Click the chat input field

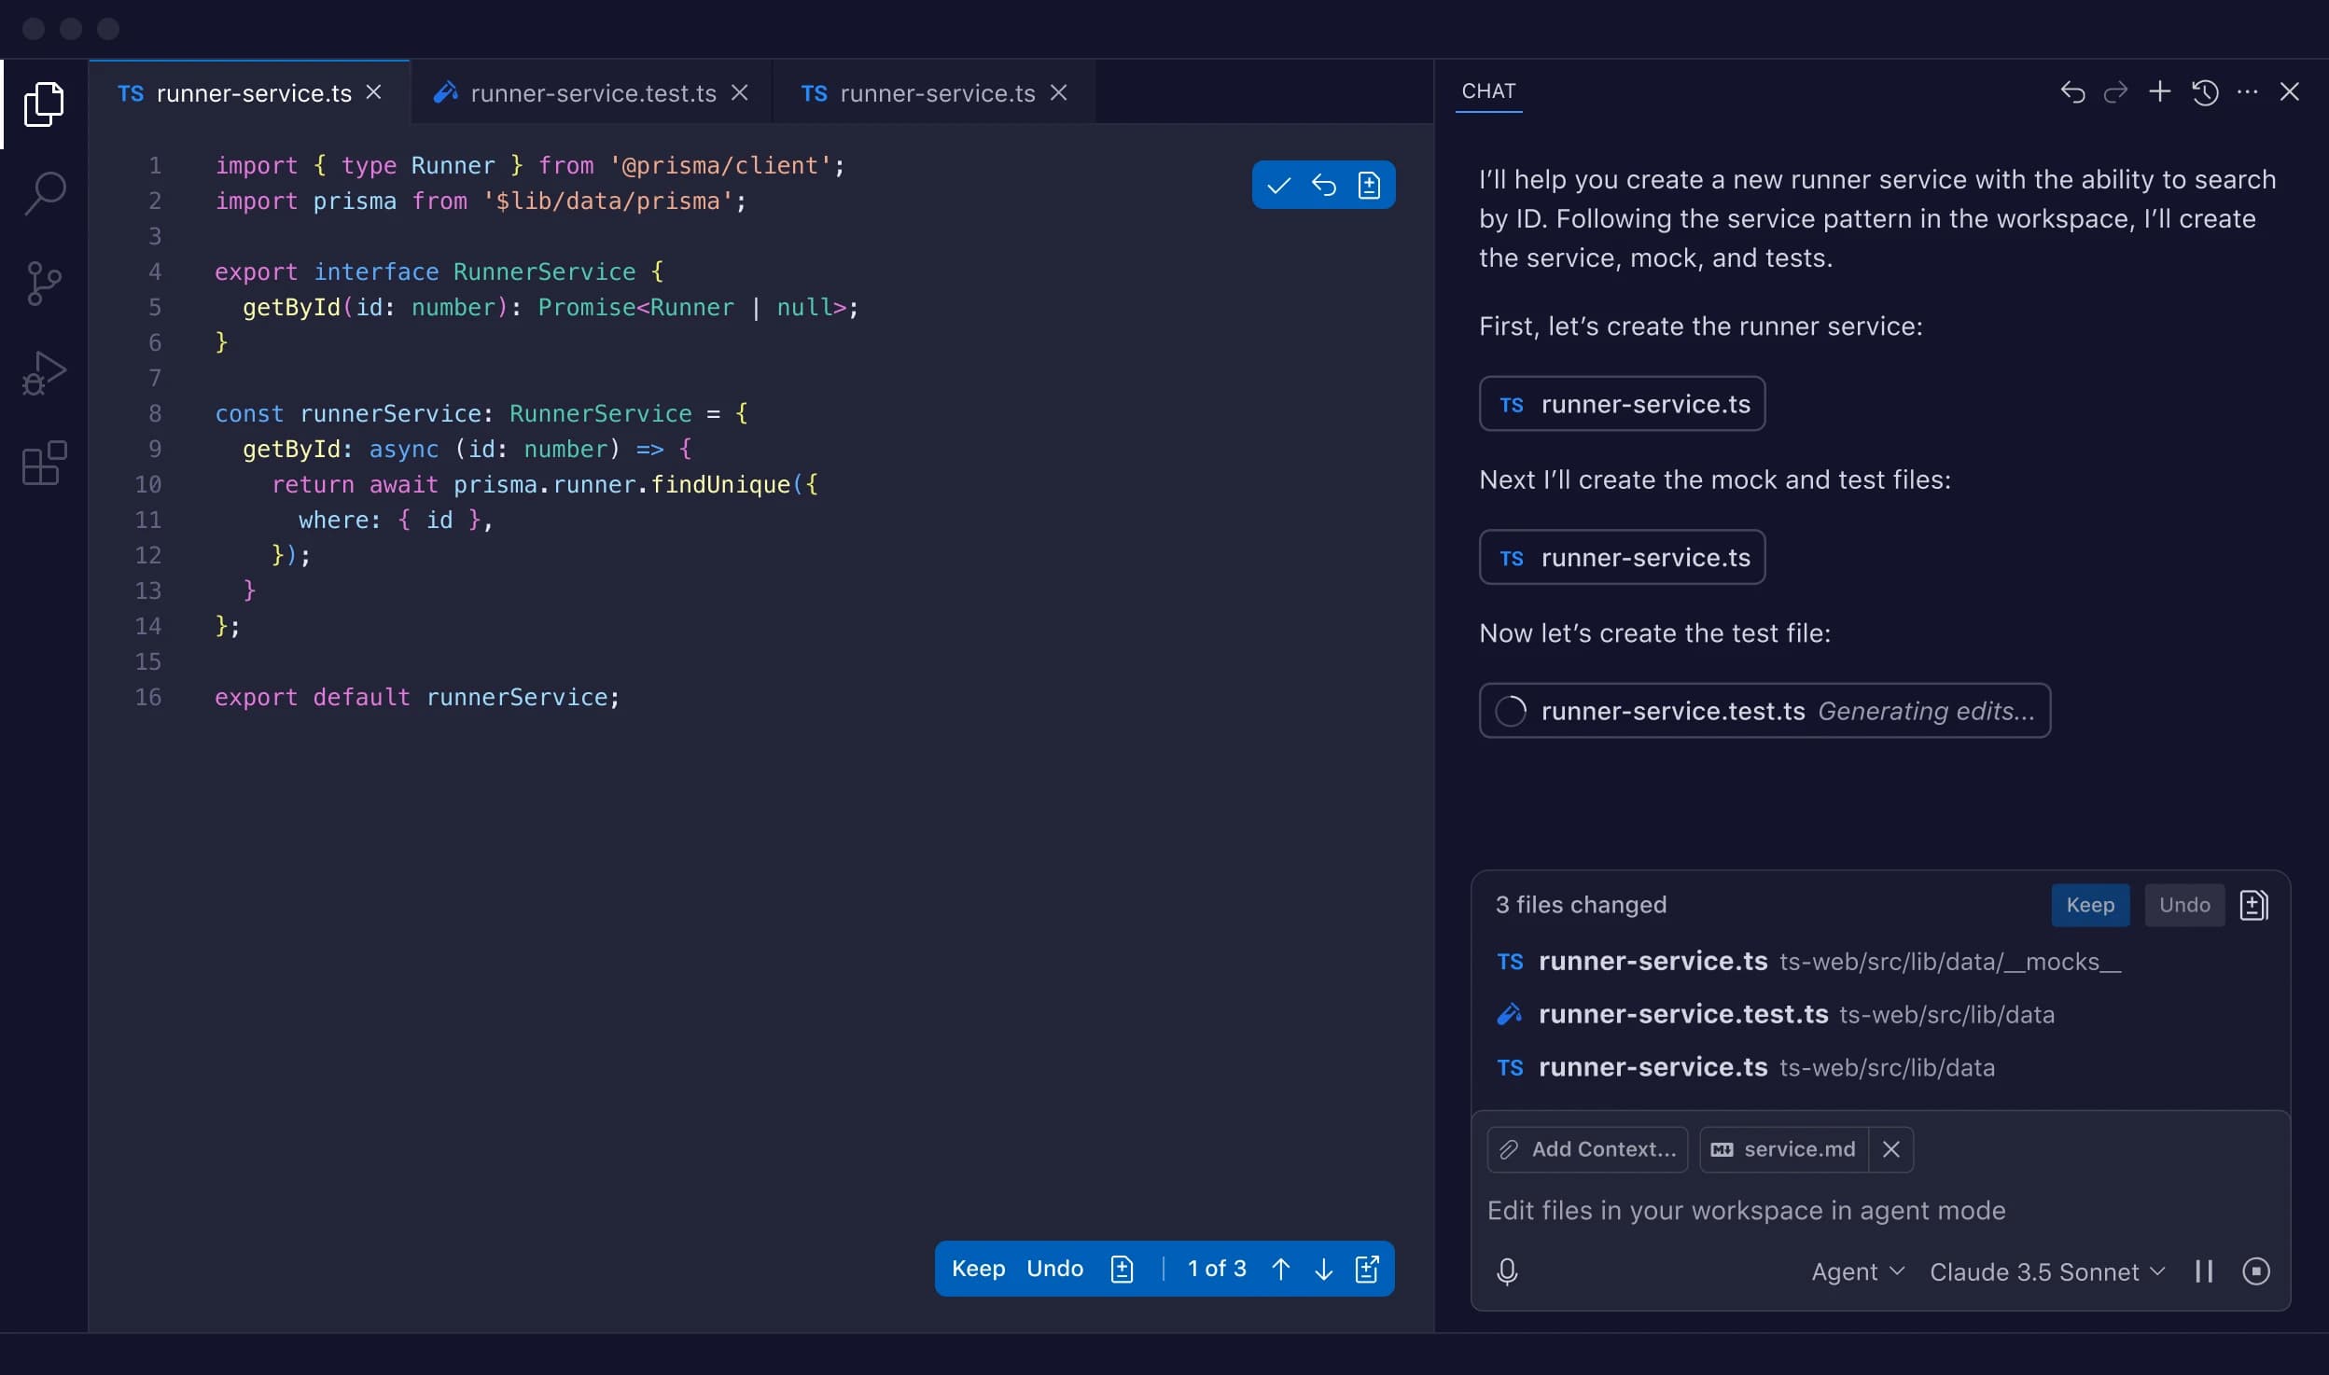pos(1820,1210)
